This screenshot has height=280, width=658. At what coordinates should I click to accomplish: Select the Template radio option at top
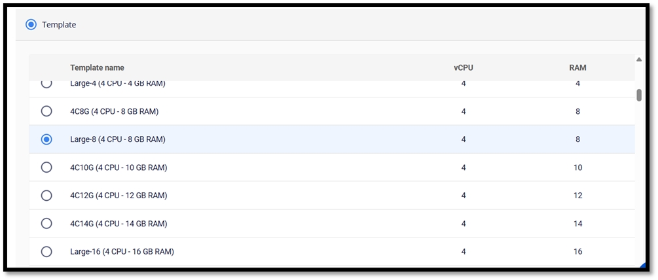tap(31, 25)
